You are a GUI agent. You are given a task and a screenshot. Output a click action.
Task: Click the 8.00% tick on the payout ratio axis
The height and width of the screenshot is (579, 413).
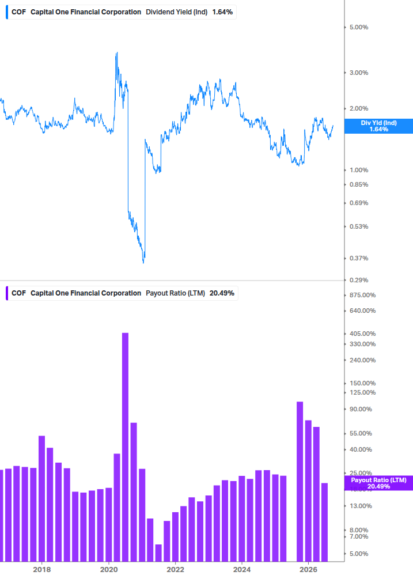pyautogui.click(x=359, y=530)
